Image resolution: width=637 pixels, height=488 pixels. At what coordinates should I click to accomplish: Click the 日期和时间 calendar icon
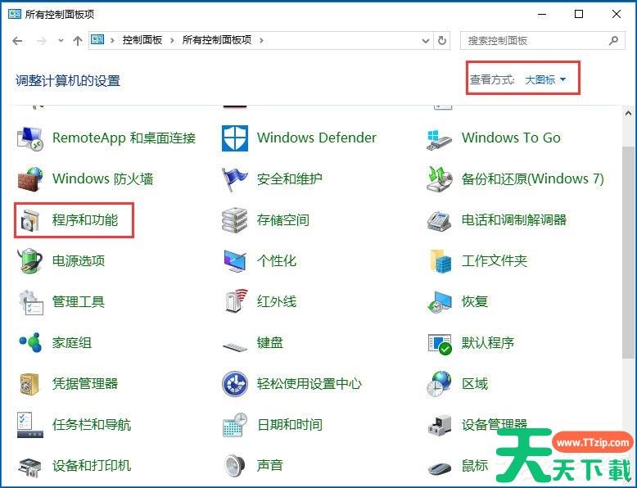coord(235,425)
